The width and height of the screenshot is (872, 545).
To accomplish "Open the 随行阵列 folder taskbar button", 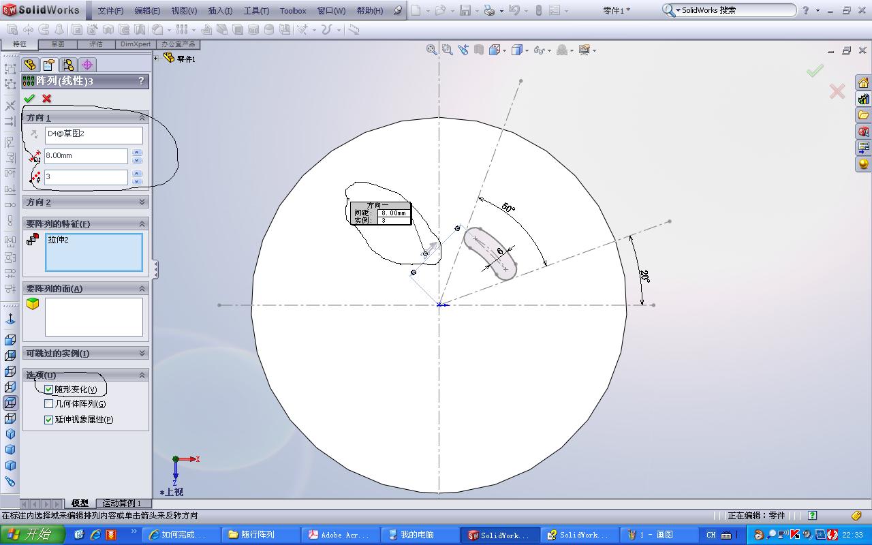I will [x=262, y=535].
